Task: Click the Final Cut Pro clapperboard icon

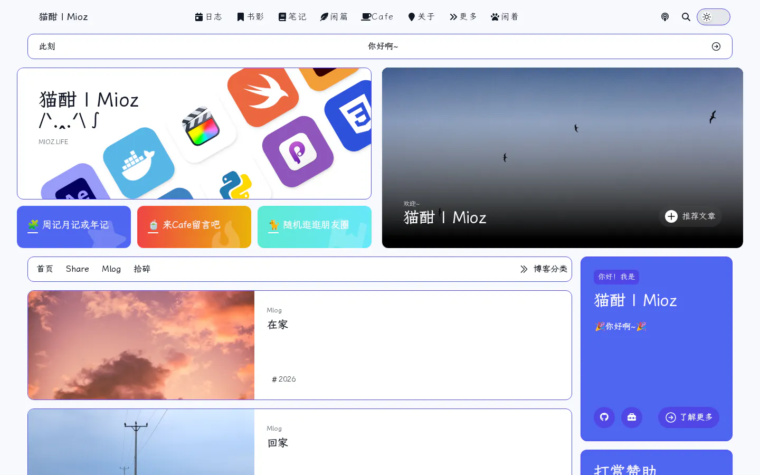Action: point(201,127)
